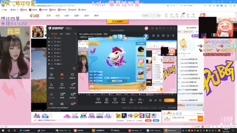Screen dimensions: 237x133
Task: Toggle the checkbox above the chat input
Action: point(196,113)
